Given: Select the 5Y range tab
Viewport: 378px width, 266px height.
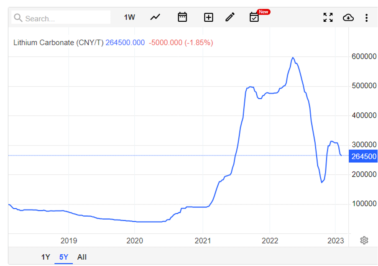Looking at the screenshot, I should click(x=64, y=257).
